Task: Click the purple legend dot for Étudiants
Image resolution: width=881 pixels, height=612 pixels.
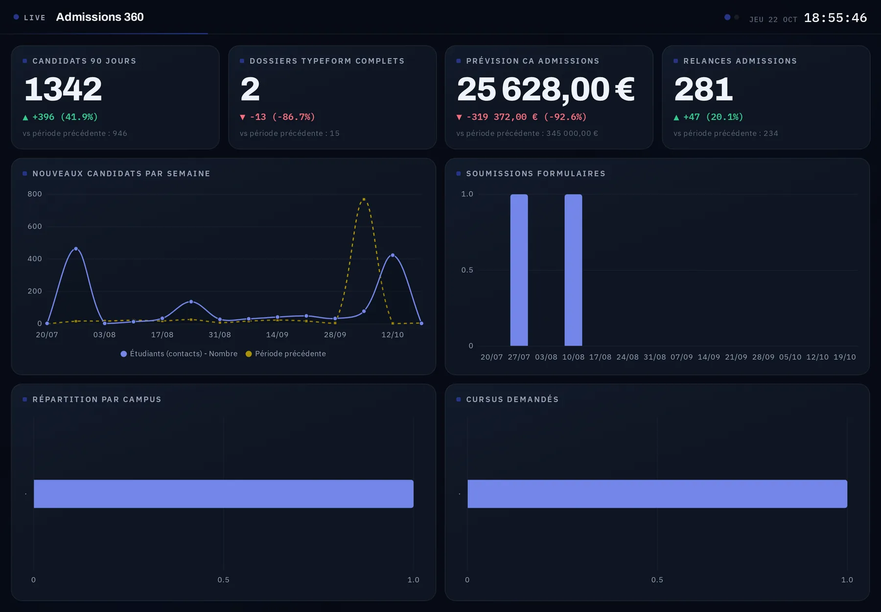Action: (x=124, y=354)
